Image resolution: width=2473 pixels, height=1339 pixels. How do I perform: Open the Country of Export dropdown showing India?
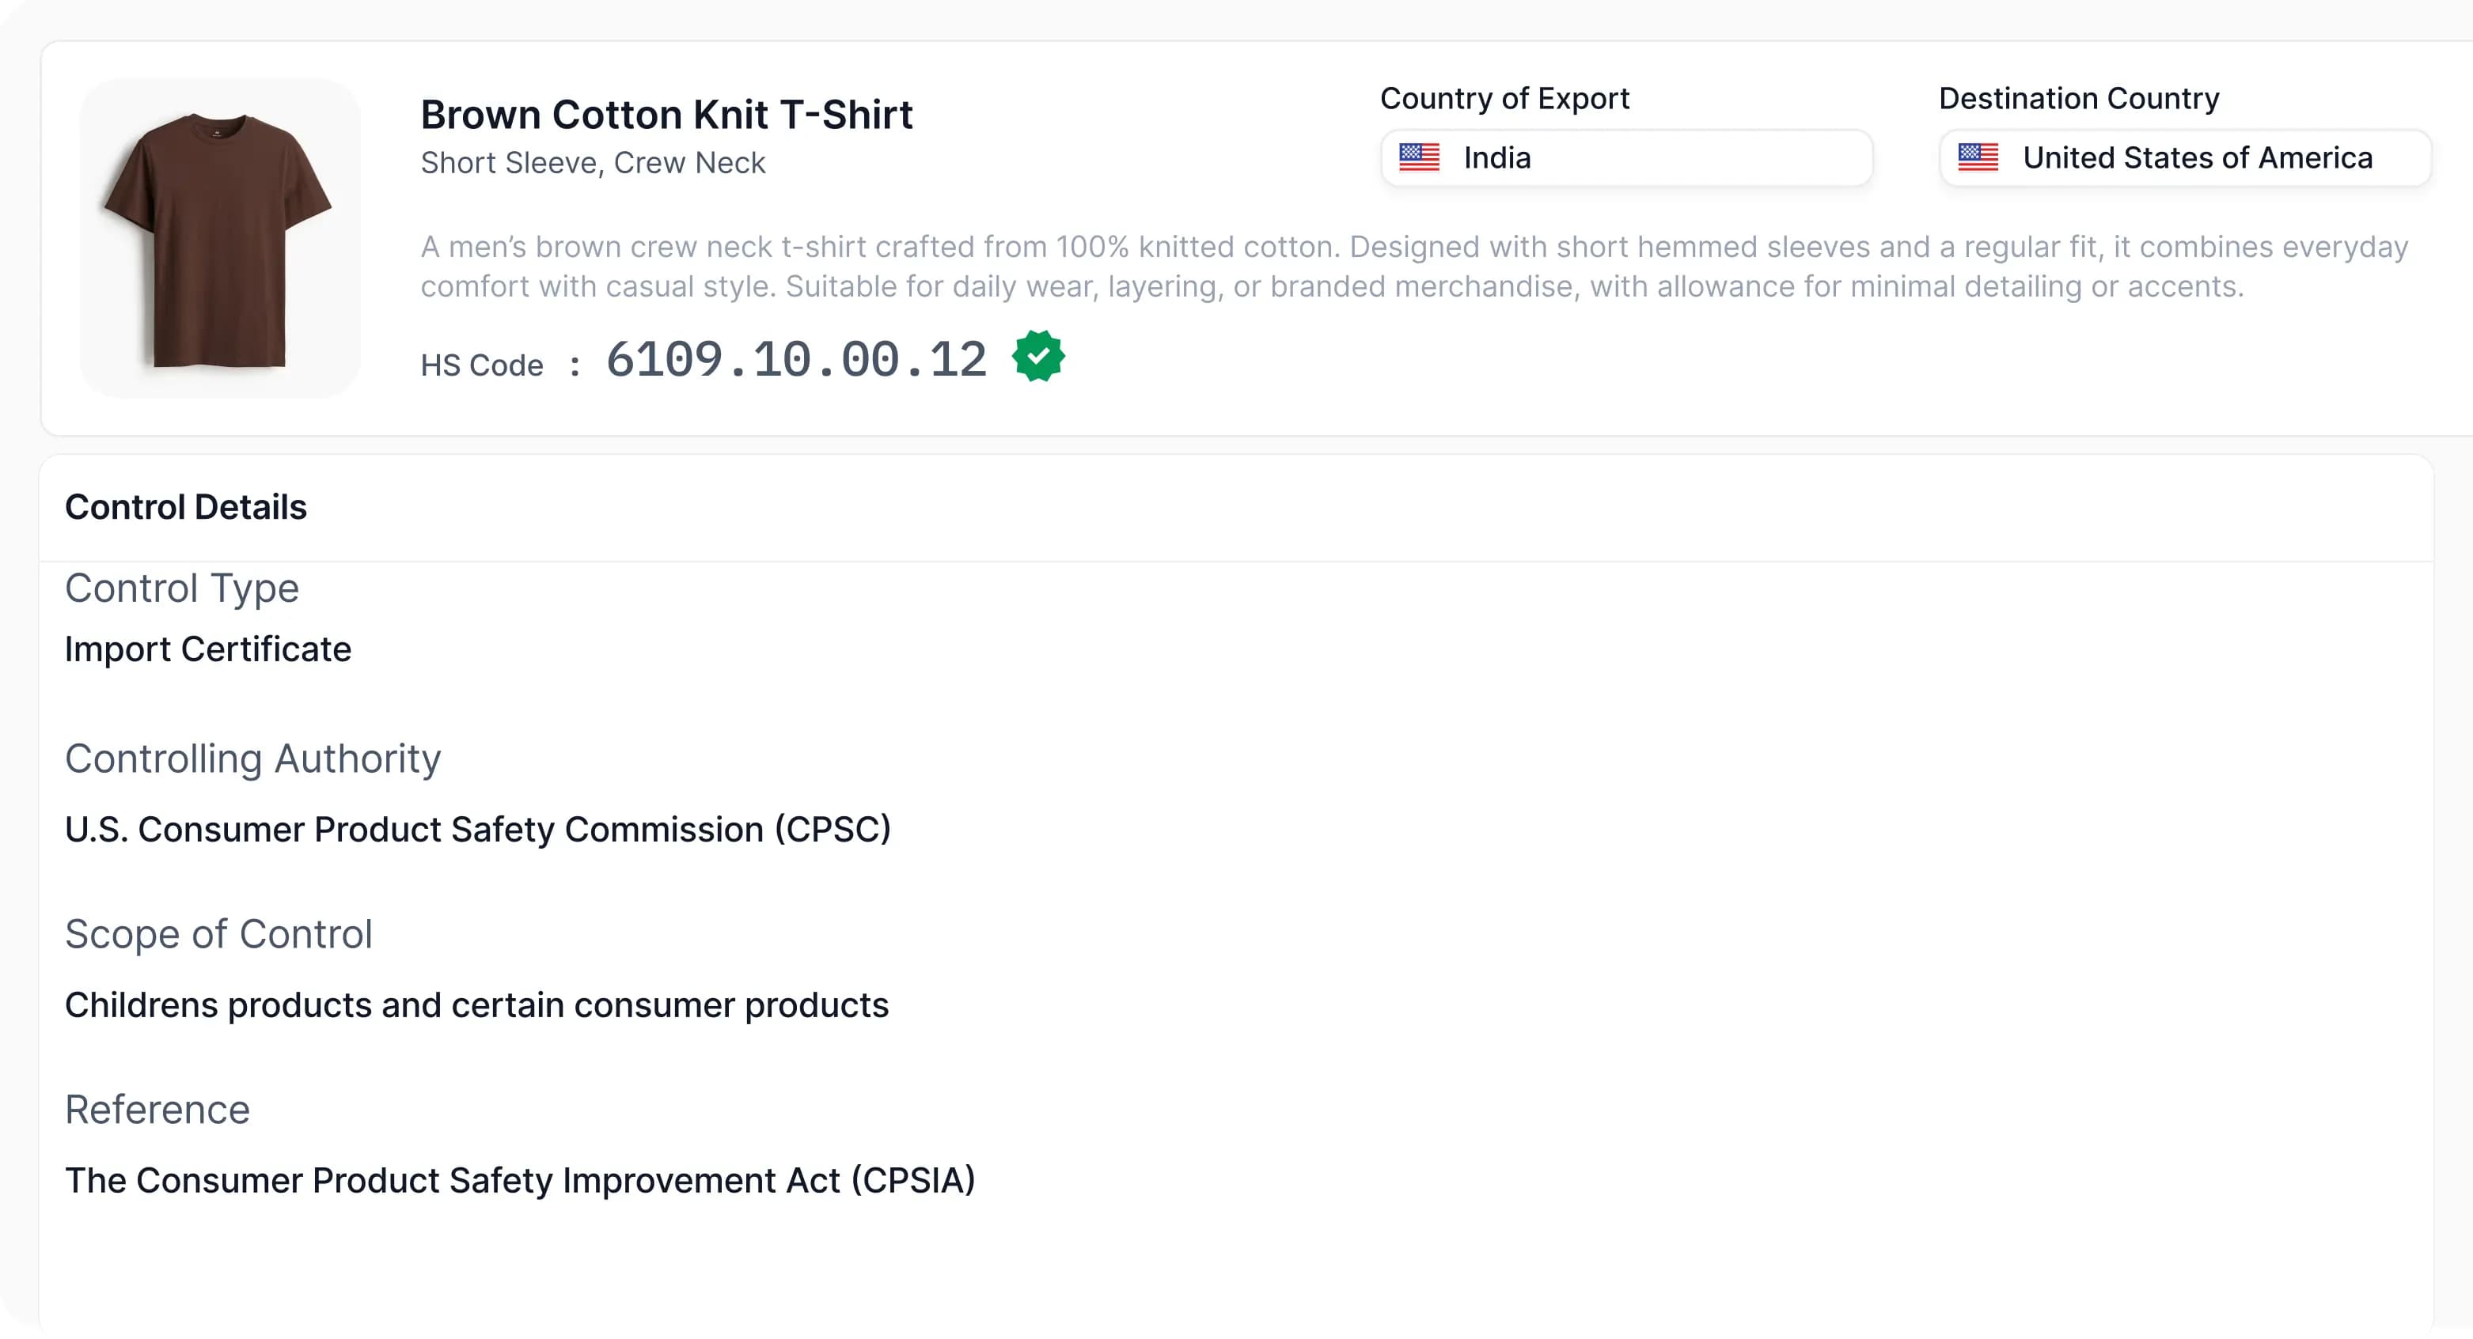(x=1626, y=158)
